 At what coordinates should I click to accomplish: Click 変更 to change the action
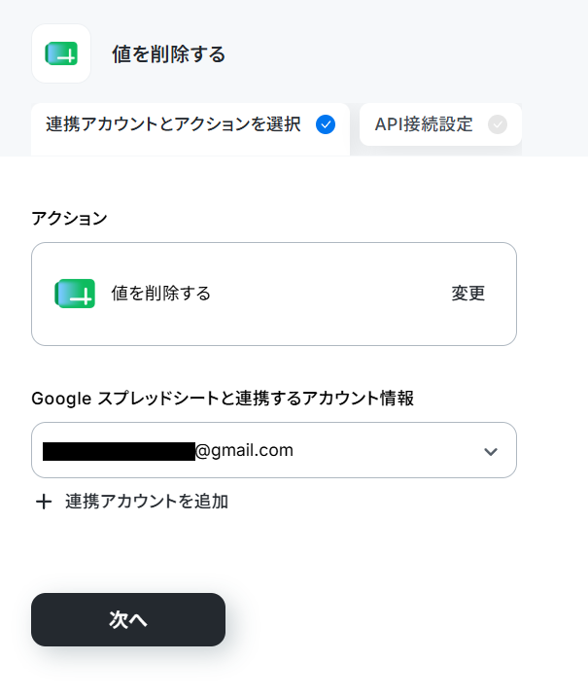468,294
